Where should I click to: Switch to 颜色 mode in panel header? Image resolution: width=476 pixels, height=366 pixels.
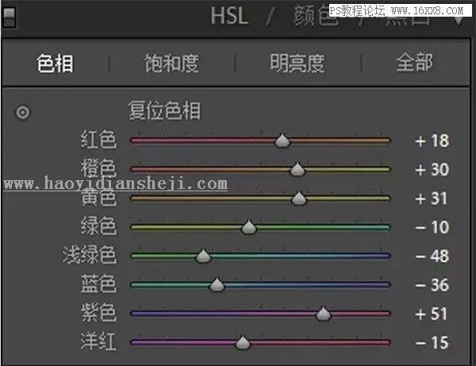tap(315, 16)
